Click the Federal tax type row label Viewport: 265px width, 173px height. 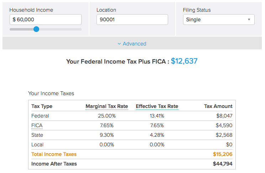click(40, 116)
